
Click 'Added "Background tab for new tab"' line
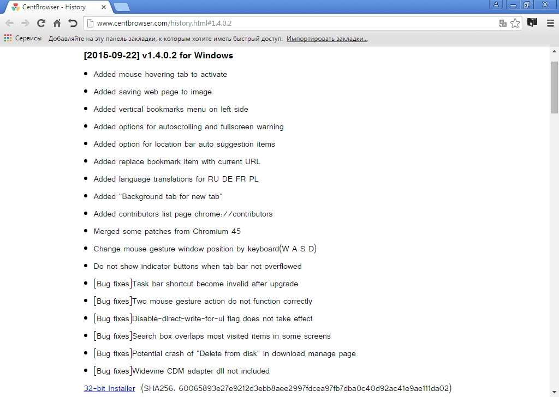158,196
